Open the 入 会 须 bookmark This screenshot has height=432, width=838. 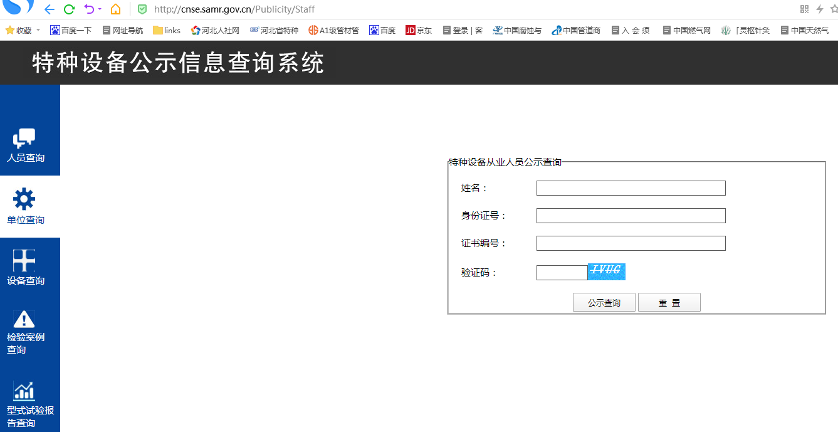(631, 30)
